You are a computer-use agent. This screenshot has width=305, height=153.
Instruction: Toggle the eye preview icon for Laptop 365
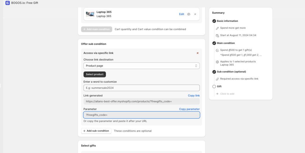(x=189, y=14)
